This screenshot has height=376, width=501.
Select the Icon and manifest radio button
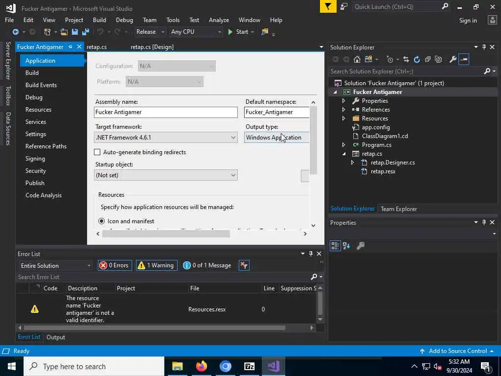tap(102, 221)
